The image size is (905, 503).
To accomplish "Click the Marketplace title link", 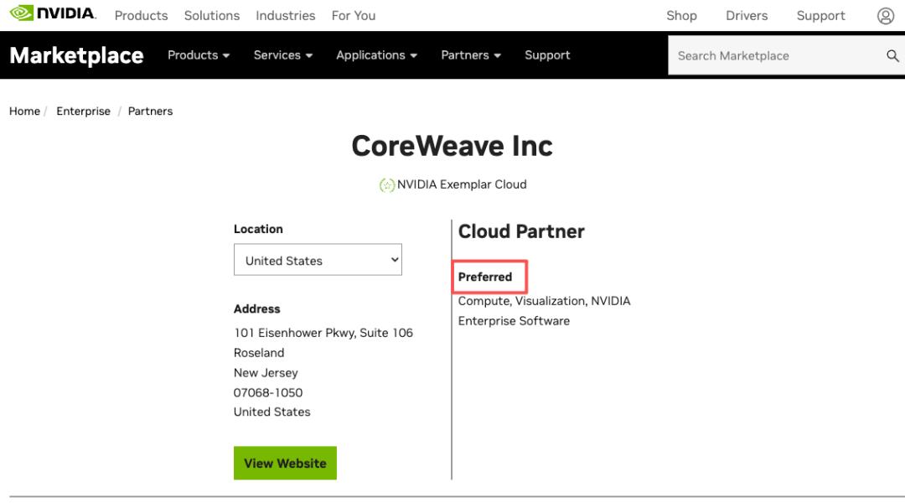I will click(77, 55).
